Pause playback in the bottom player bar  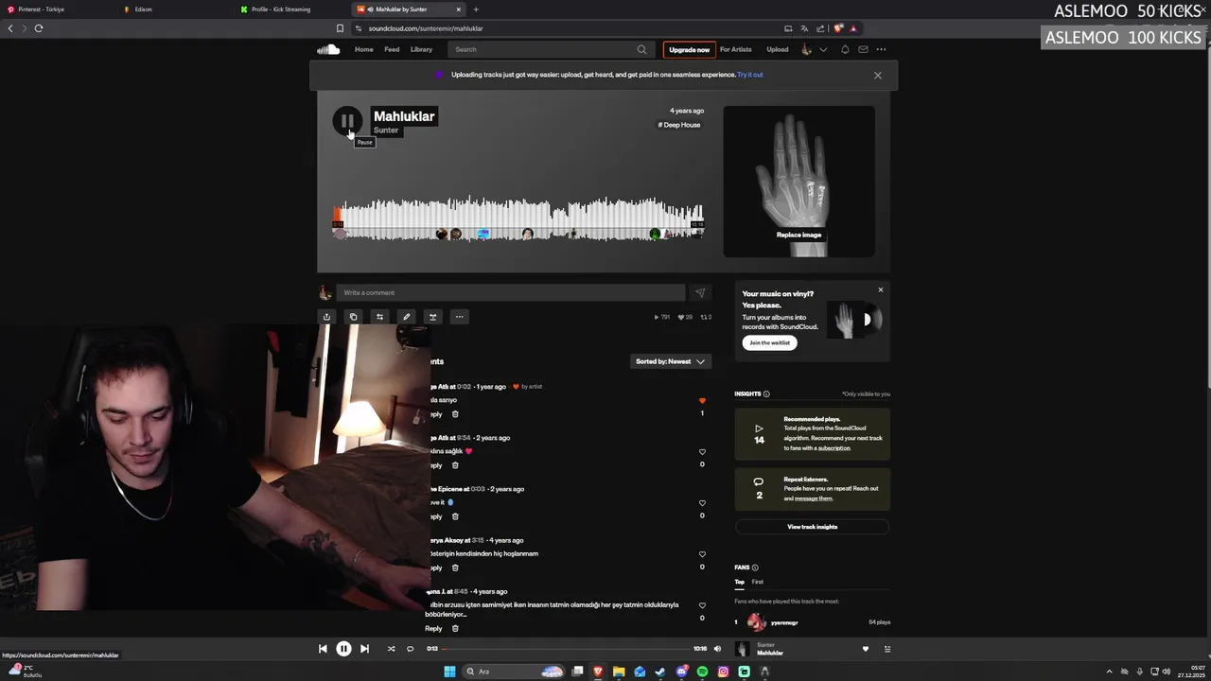tap(343, 649)
